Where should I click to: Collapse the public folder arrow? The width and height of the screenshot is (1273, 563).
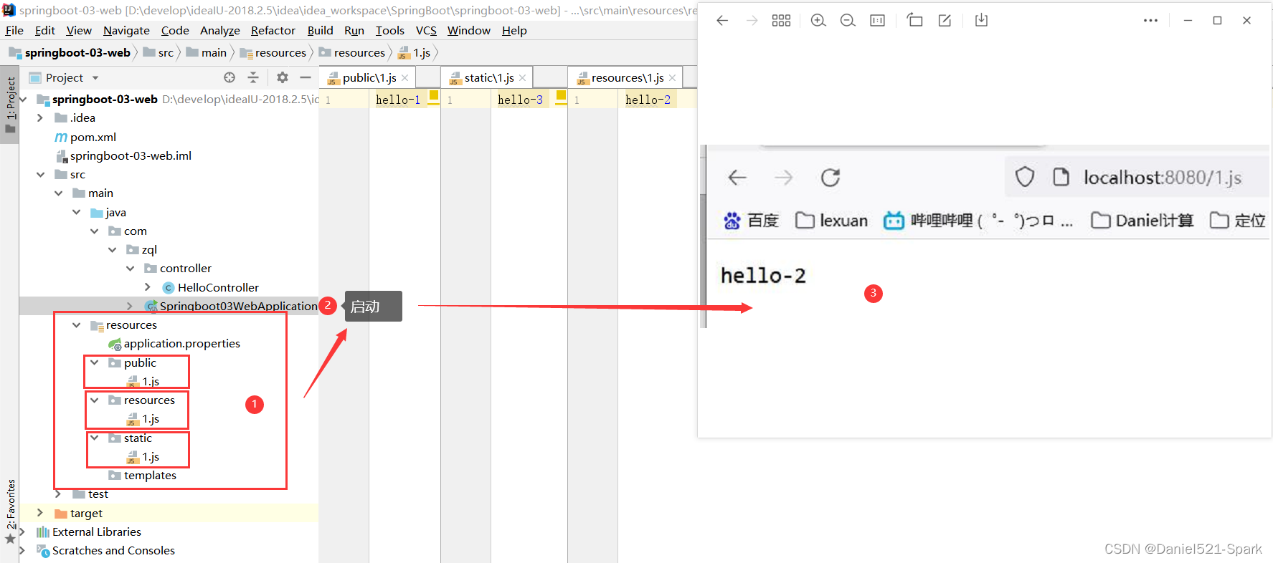(94, 363)
